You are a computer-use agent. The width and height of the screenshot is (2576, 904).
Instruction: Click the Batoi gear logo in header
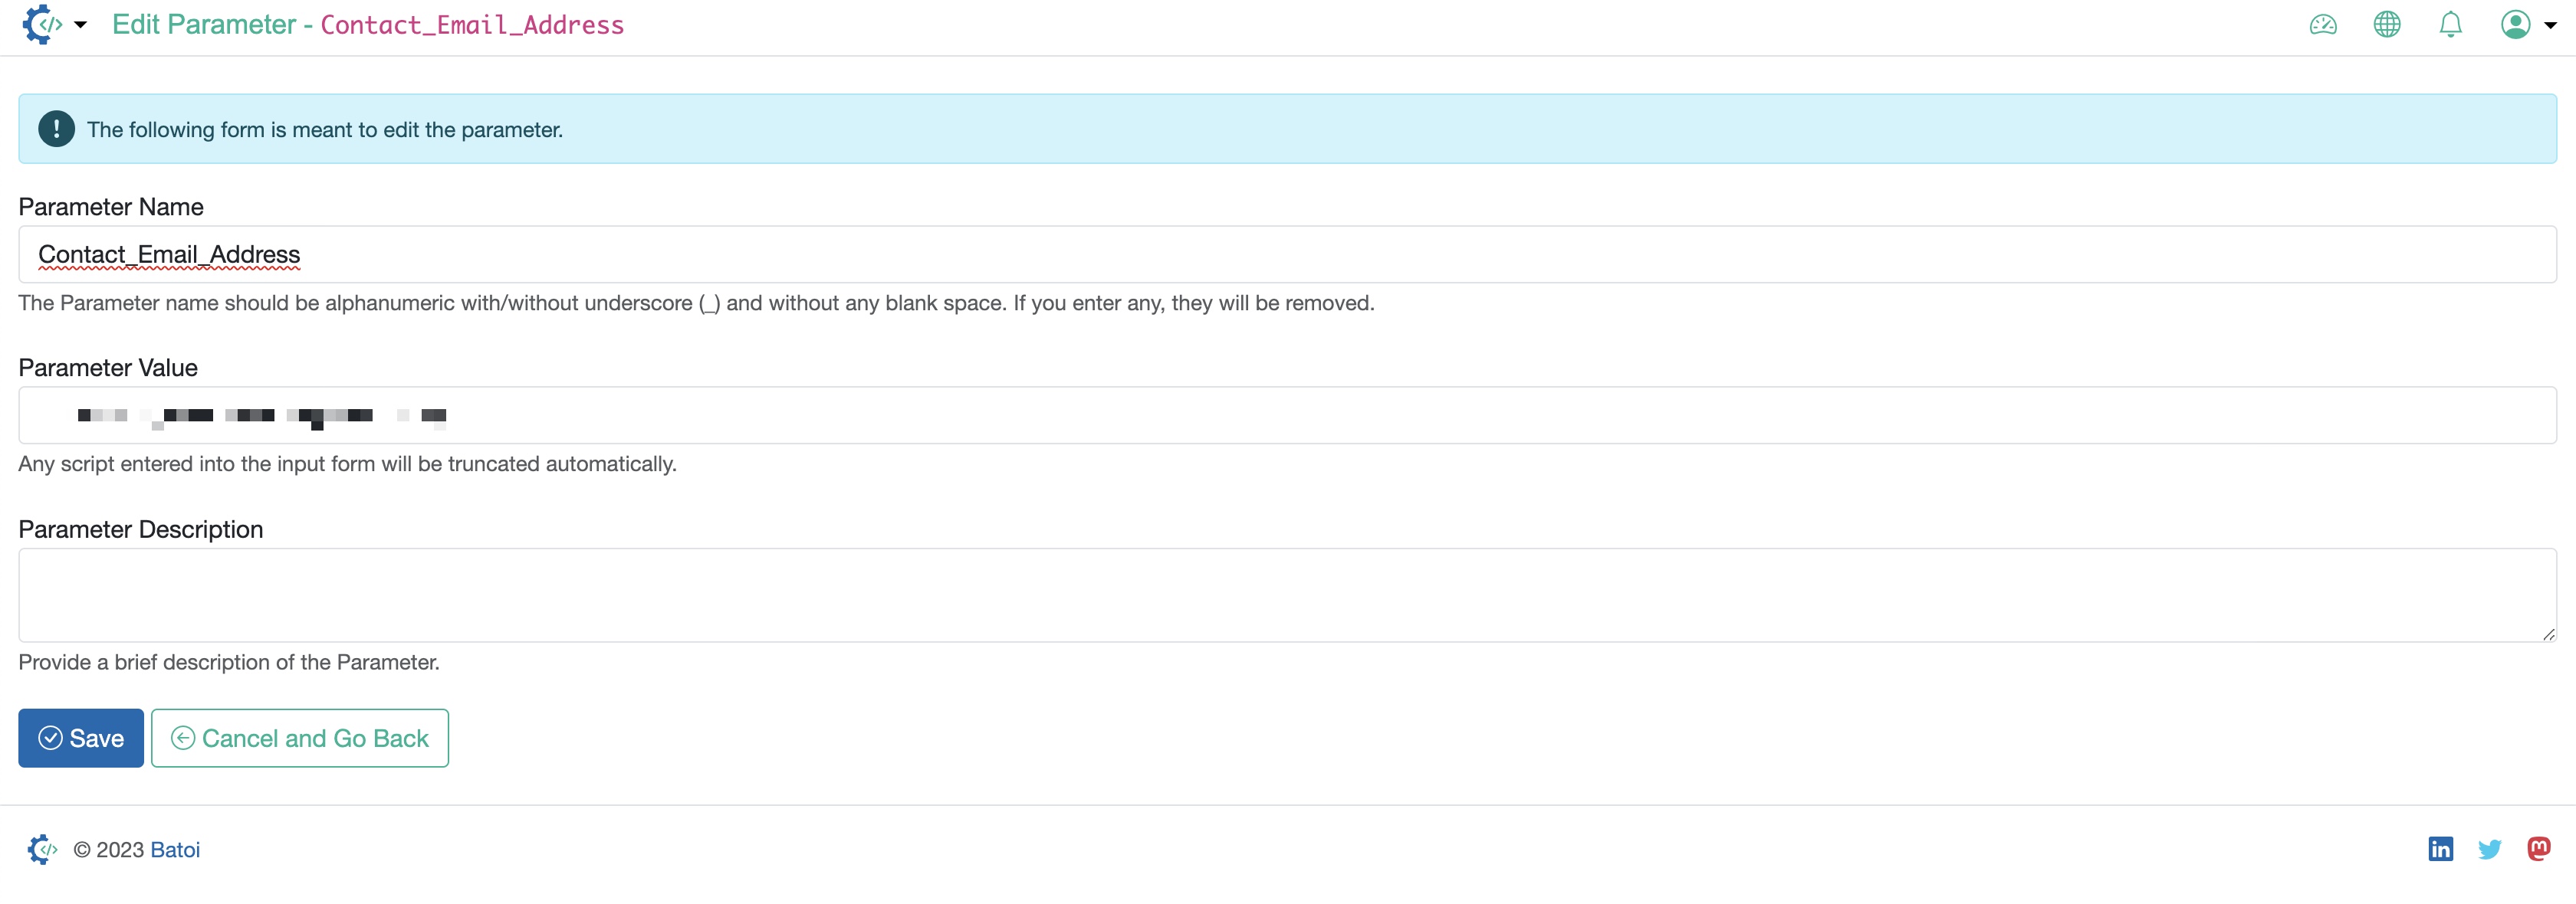point(42,24)
